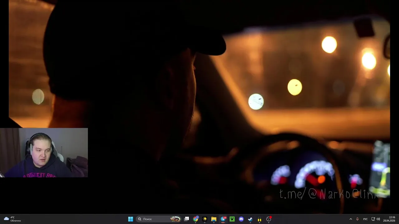Open the weather widget showing 4°C Облачно

click(x=12, y=219)
